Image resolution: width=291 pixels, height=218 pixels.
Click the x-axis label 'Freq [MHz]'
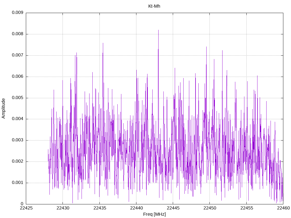tap(154, 214)
